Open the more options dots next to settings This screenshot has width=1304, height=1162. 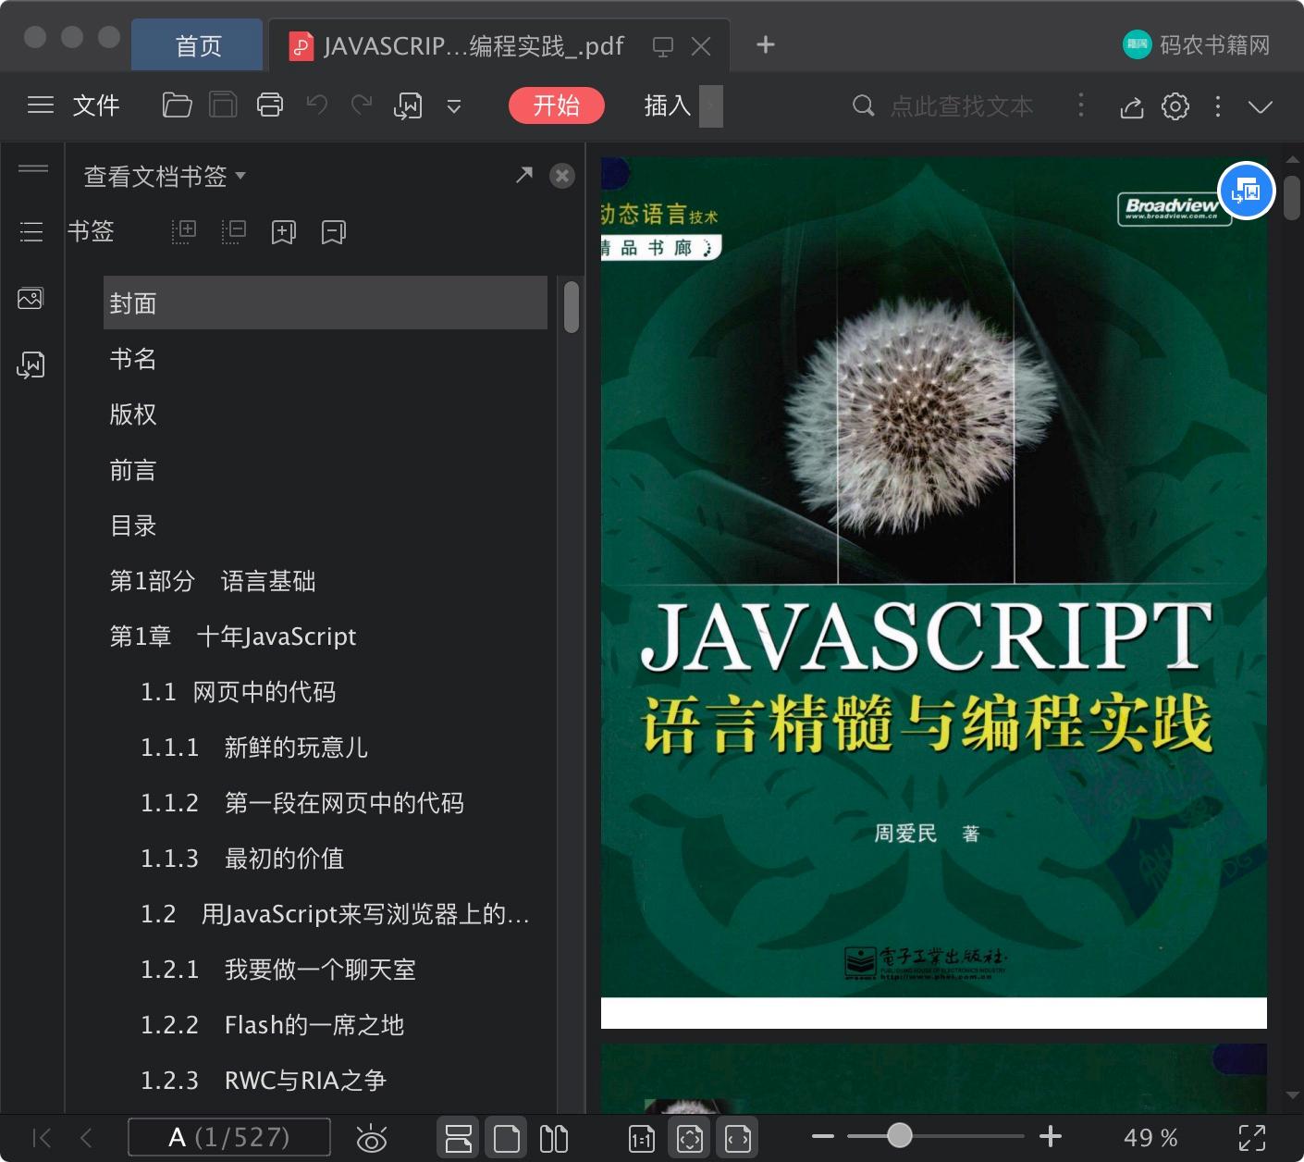click(x=1218, y=106)
